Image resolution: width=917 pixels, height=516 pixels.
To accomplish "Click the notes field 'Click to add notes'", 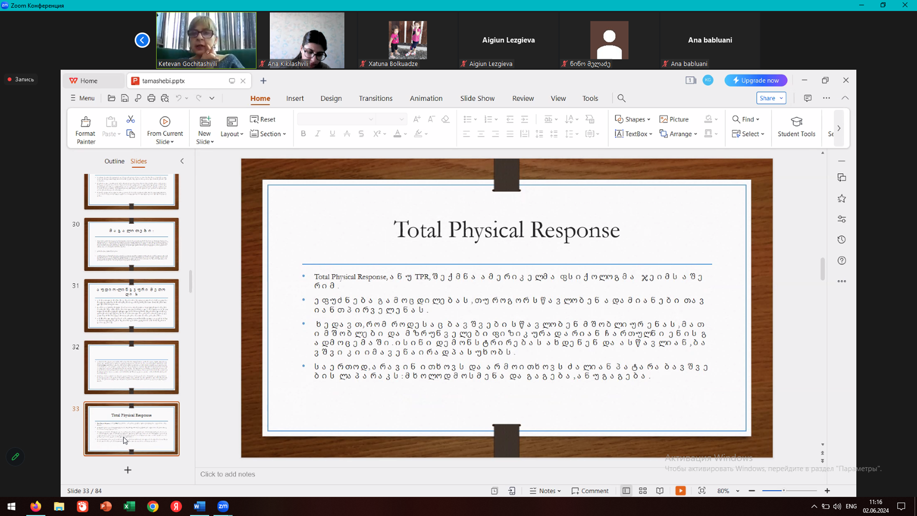I will [x=227, y=474].
